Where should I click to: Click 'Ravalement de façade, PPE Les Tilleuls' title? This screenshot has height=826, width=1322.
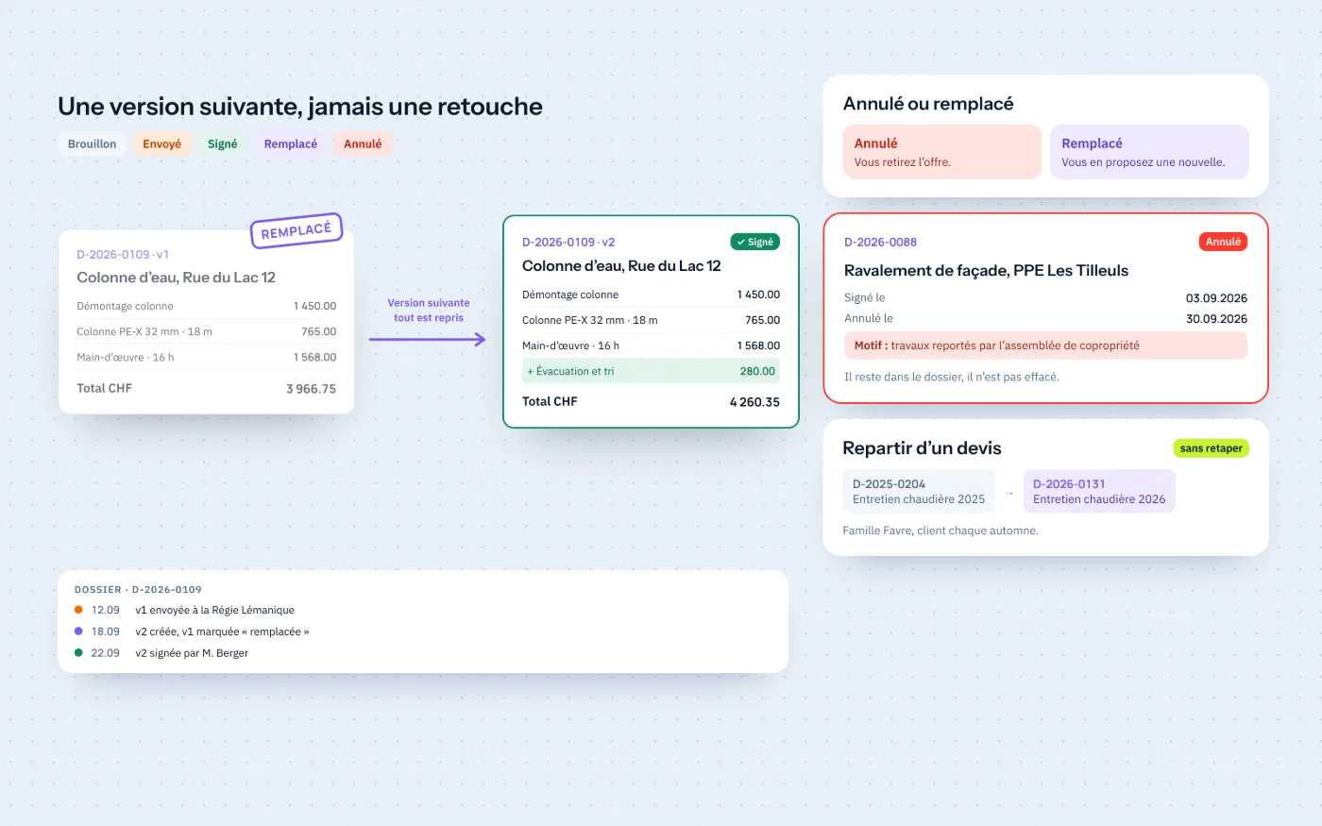click(x=986, y=271)
